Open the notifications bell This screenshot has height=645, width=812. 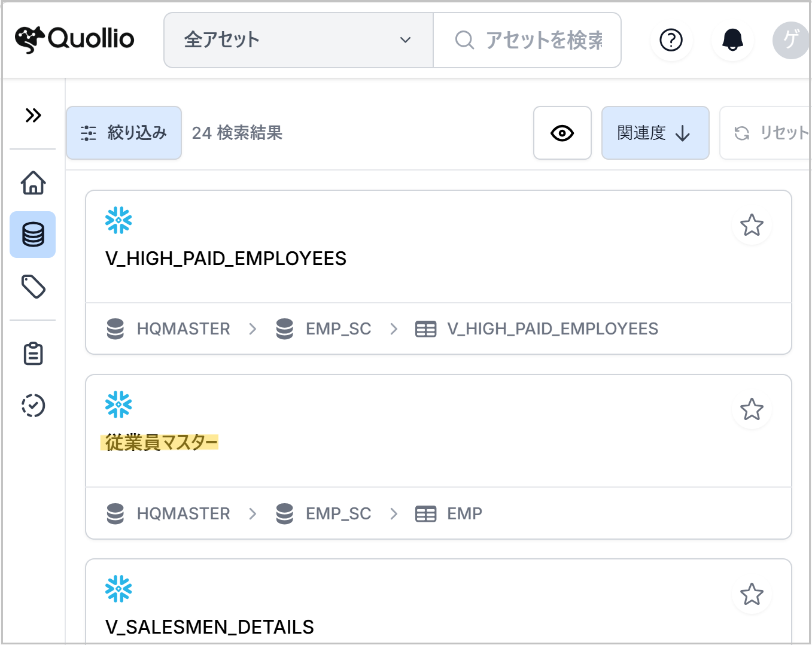click(732, 40)
